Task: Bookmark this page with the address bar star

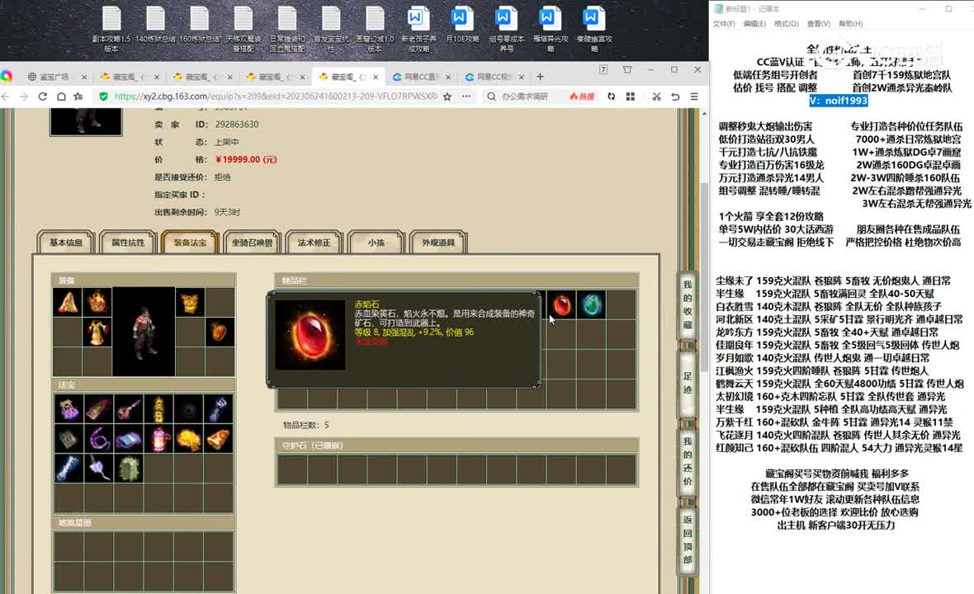Action: coord(447,97)
